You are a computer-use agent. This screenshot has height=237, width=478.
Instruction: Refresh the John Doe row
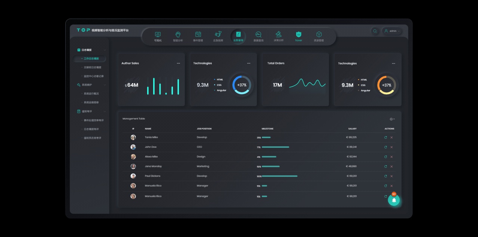(x=385, y=147)
